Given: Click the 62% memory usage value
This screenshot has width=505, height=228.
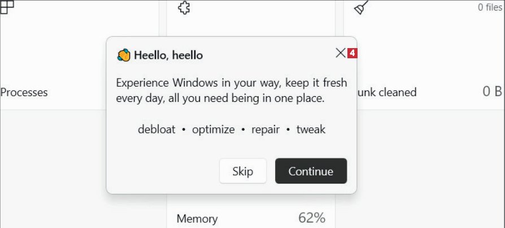Looking at the screenshot, I should coord(312,218).
